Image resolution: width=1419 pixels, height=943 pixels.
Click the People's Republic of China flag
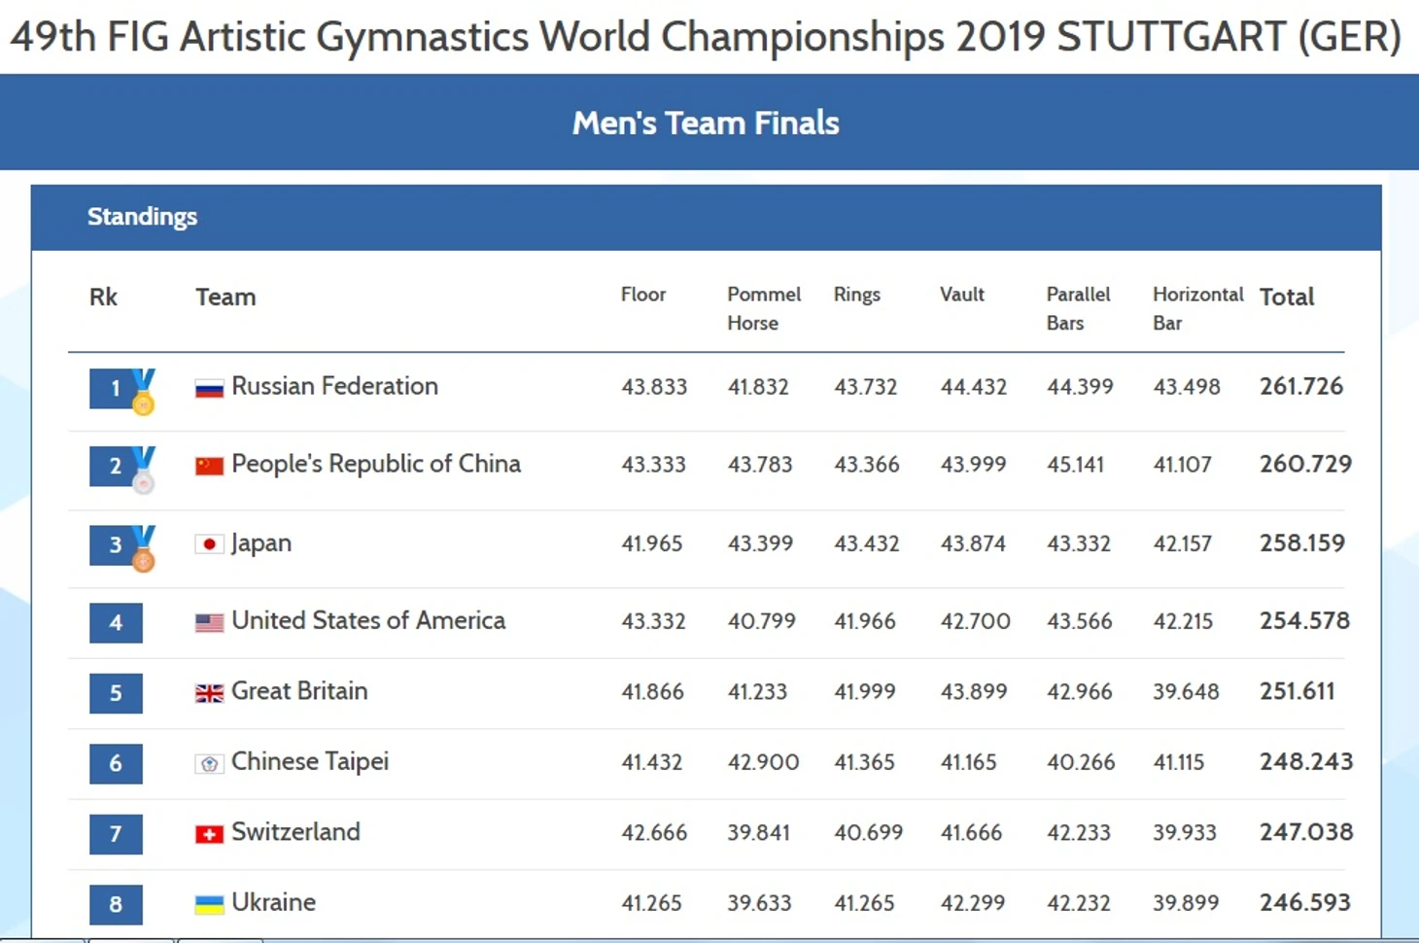(x=209, y=467)
